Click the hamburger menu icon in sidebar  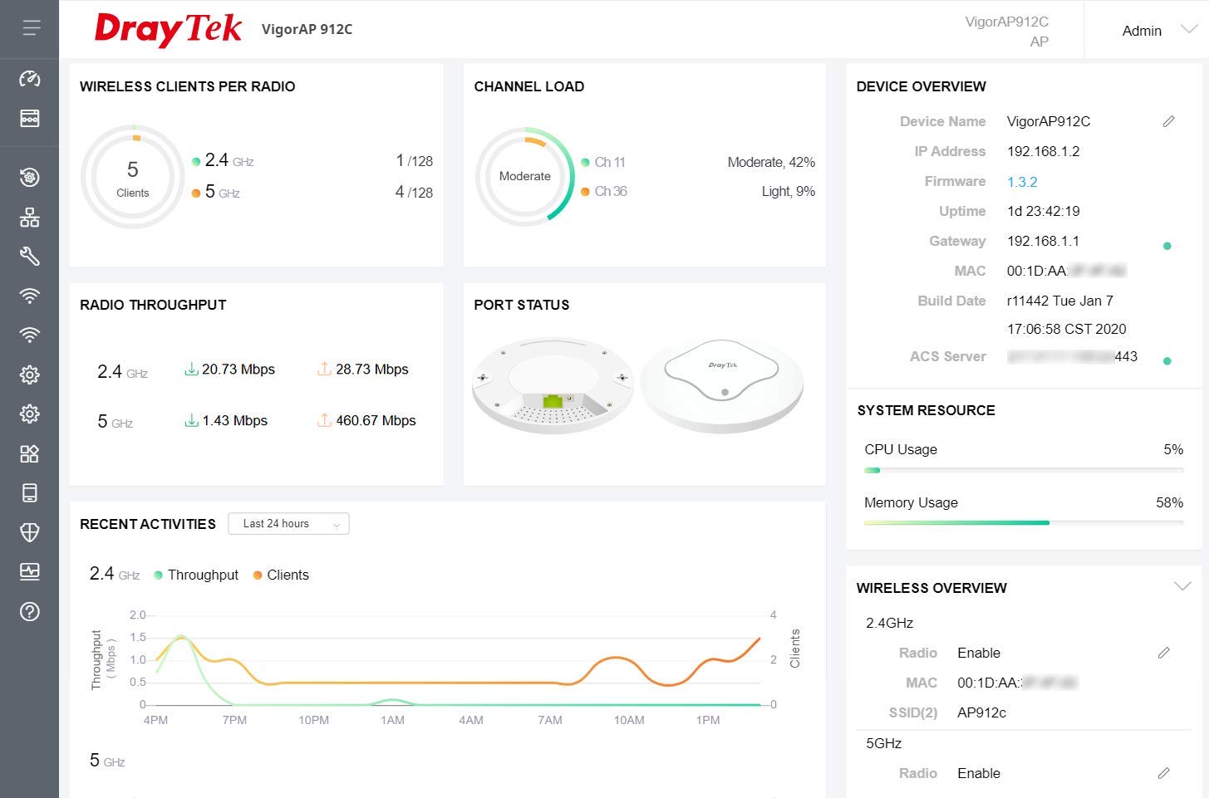pyautogui.click(x=31, y=28)
